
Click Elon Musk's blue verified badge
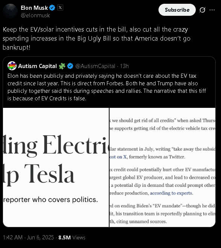pyautogui.click(x=52, y=8)
